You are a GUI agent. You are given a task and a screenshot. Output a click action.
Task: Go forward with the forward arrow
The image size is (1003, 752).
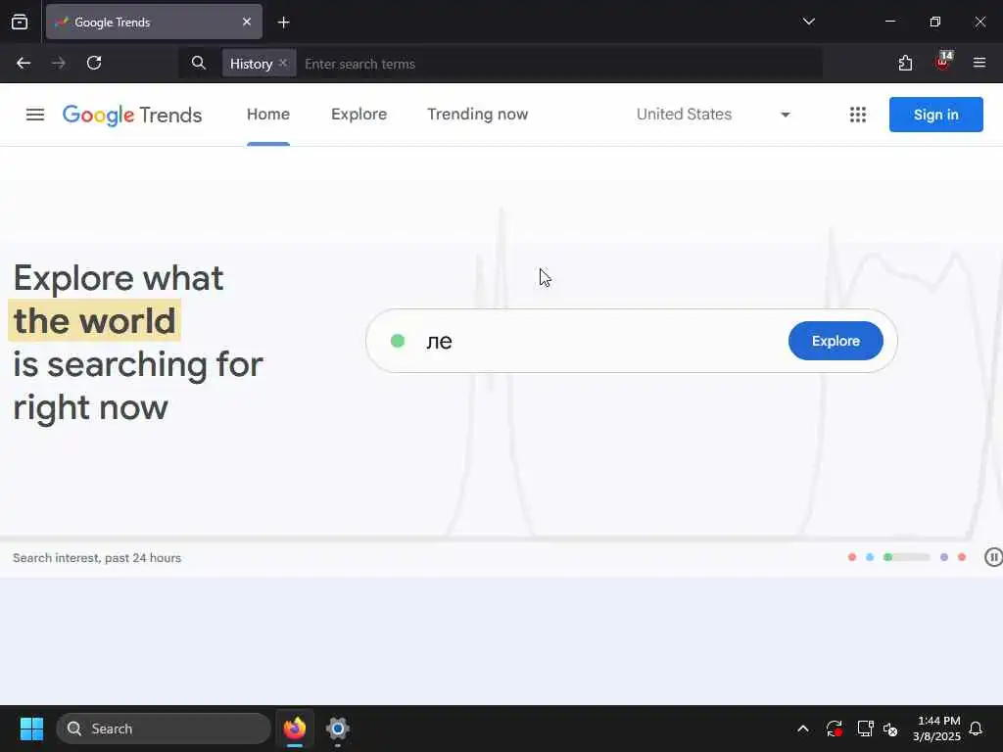(59, 63)
